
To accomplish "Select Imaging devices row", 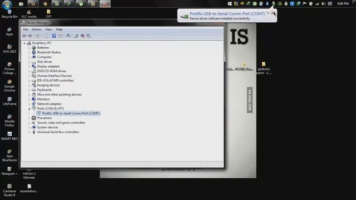I will (x=48, y=85).
